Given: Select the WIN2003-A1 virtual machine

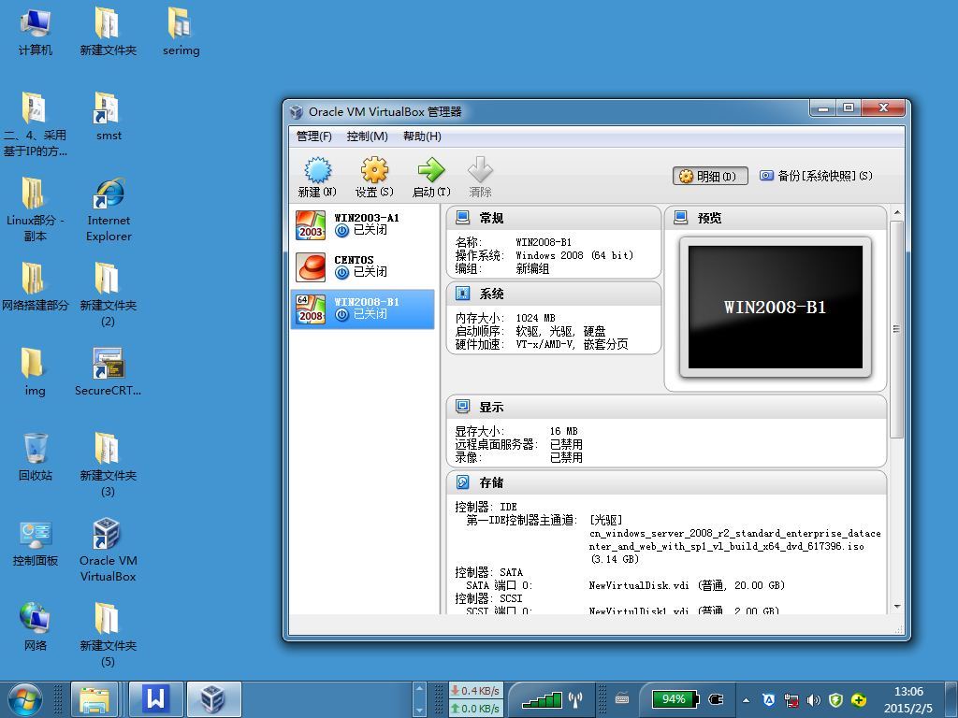Looking at the screenshot, I should (x=362, y=224).
